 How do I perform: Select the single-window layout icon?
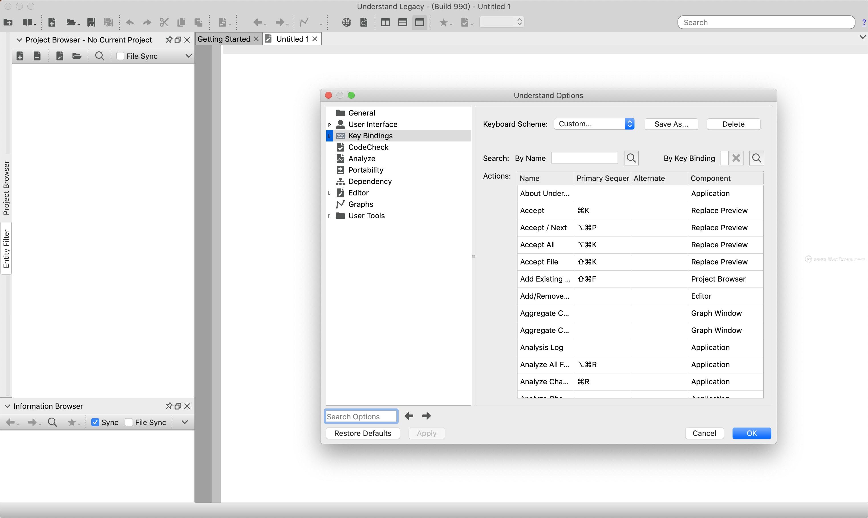(x=420, y=23)
